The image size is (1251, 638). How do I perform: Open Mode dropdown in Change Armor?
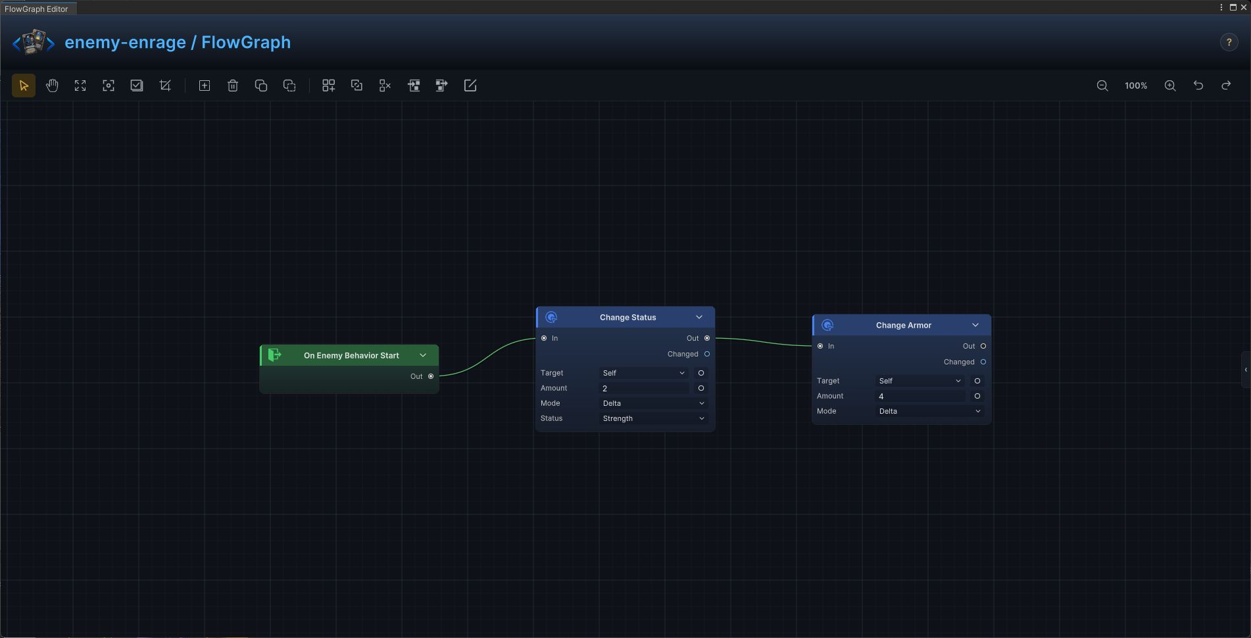coord(930,411)
